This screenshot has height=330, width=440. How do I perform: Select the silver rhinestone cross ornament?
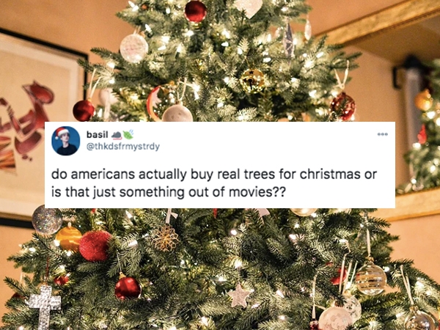(x=45, y=307)
